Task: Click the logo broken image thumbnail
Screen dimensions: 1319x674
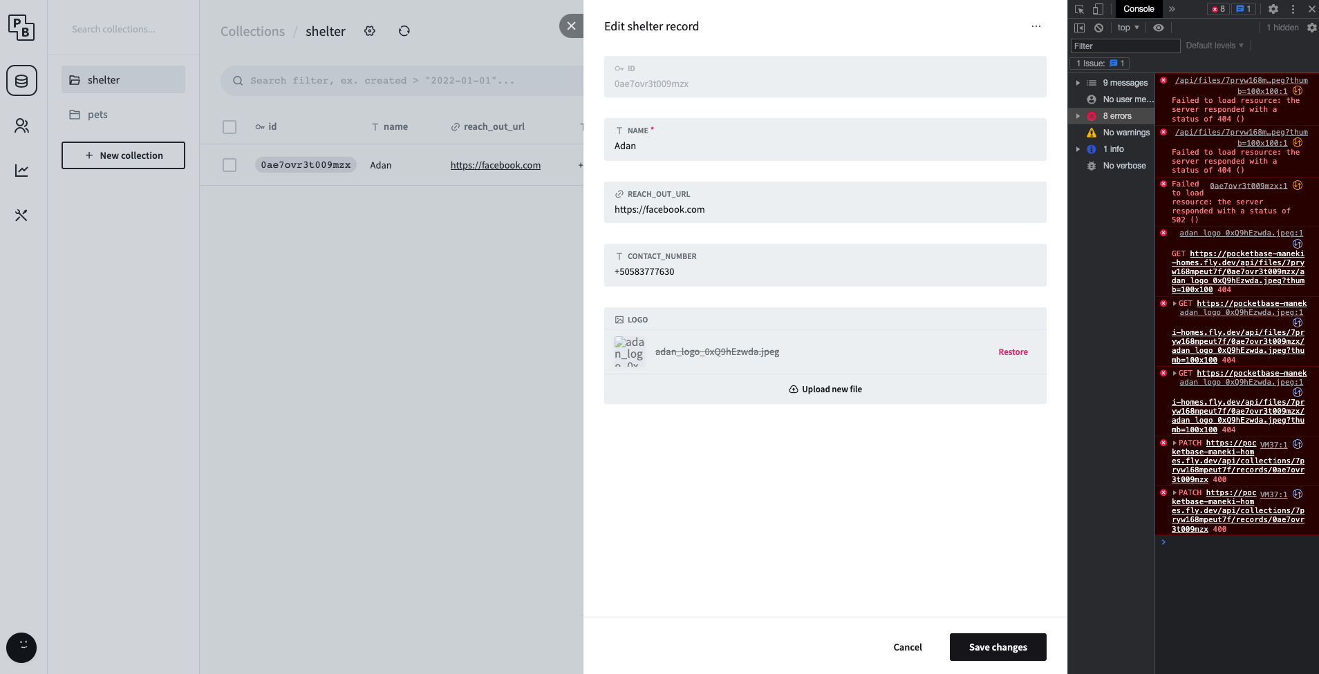Action: 629,352
